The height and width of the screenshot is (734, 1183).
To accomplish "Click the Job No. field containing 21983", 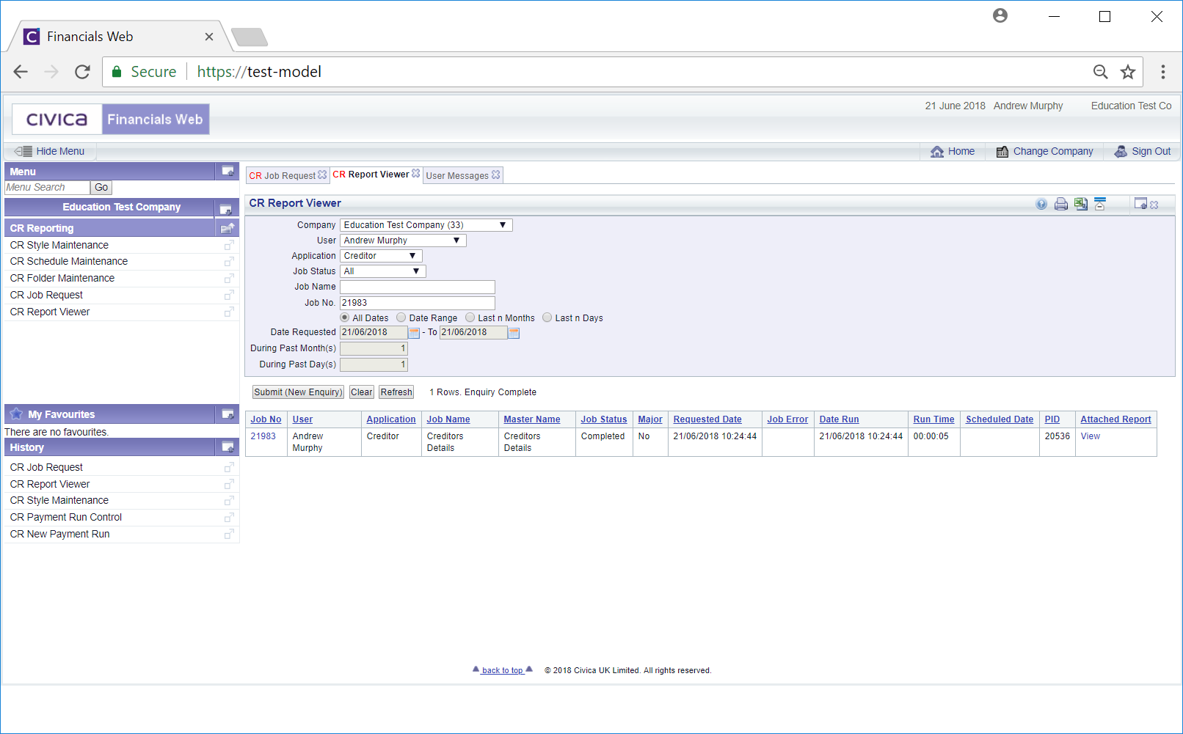I will pos(418,303).
